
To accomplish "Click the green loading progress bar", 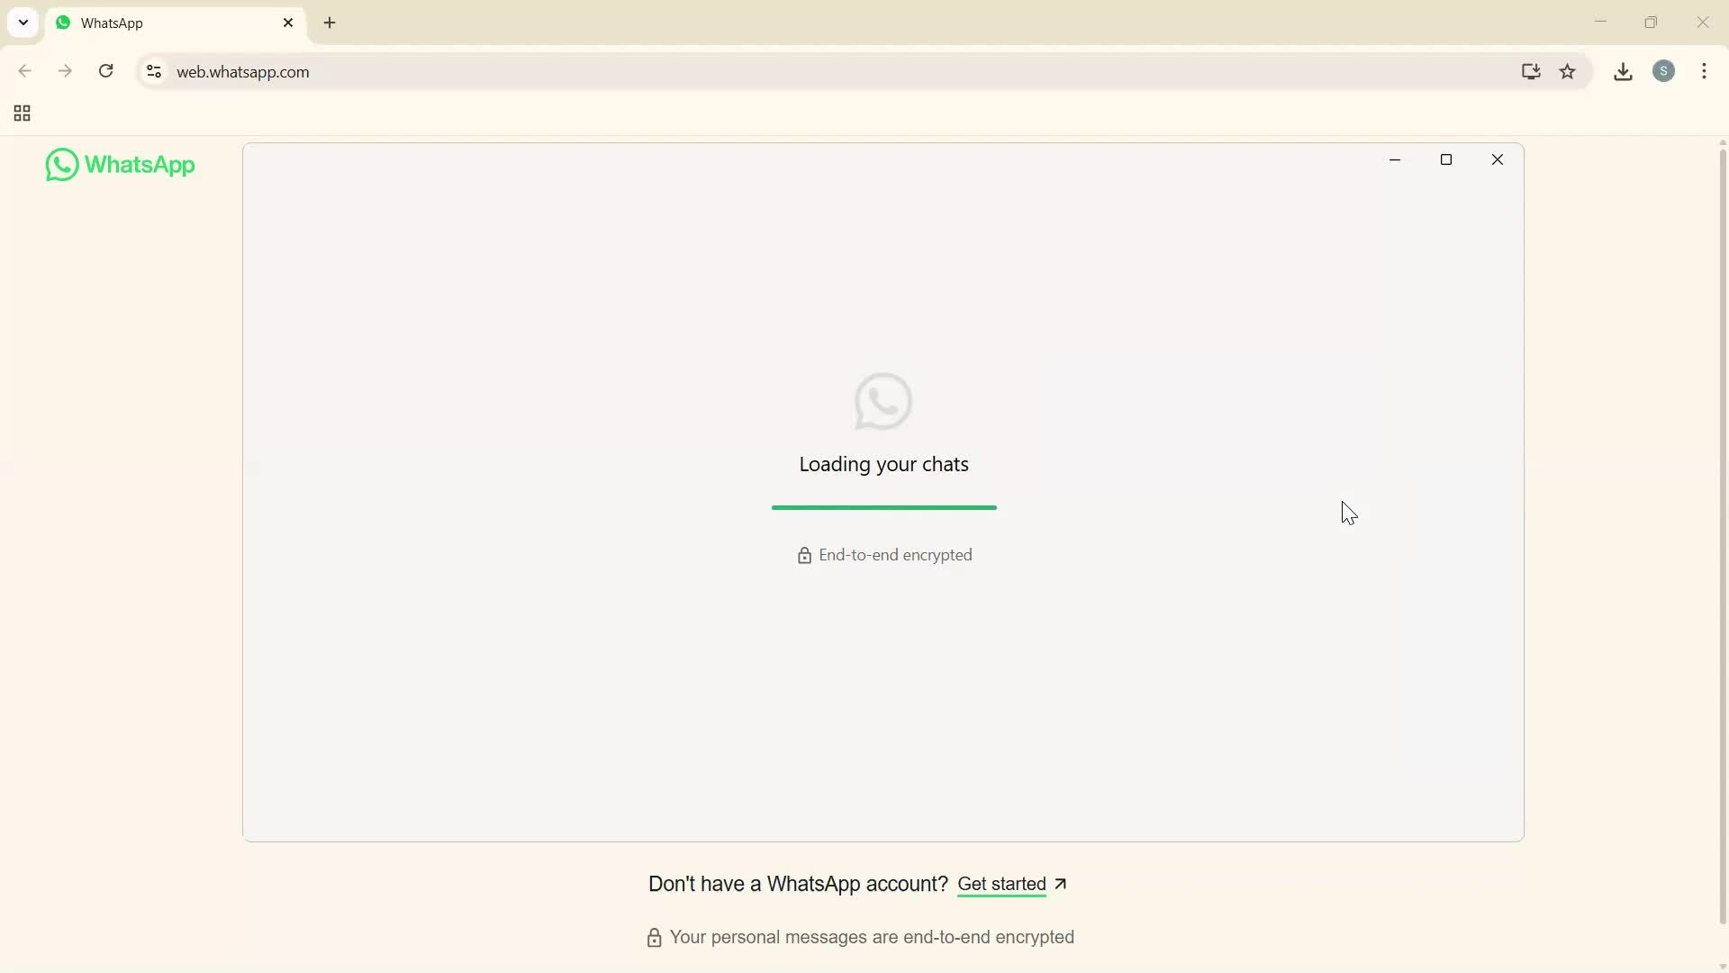I will [883, 507].
